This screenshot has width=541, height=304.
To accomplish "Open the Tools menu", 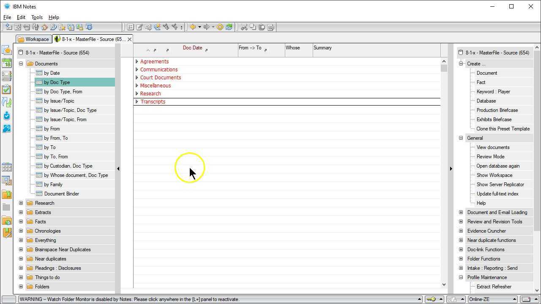I will [37, 17].
